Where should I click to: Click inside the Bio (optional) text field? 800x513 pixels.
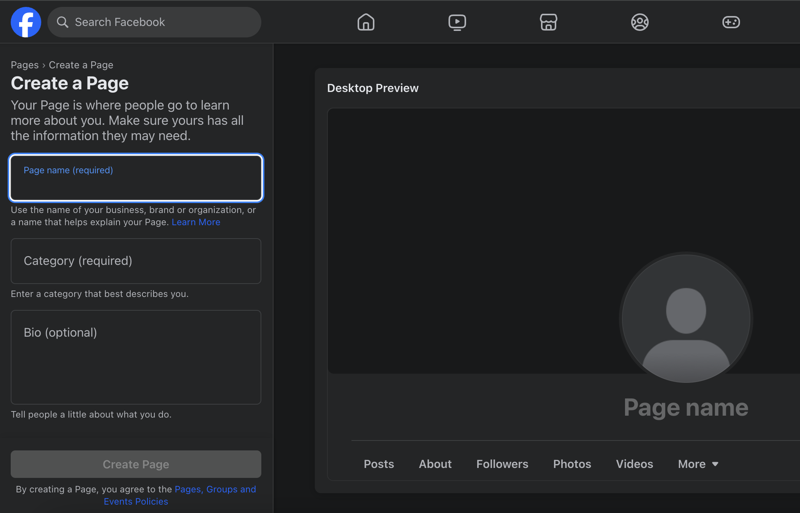pyautogui.click(x=136, y=357)
